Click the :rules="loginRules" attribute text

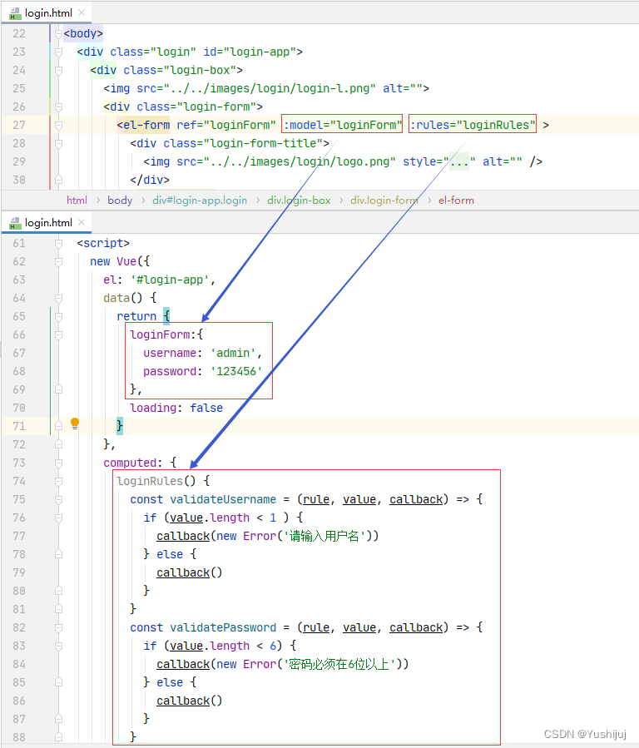[x=472, y=125]
